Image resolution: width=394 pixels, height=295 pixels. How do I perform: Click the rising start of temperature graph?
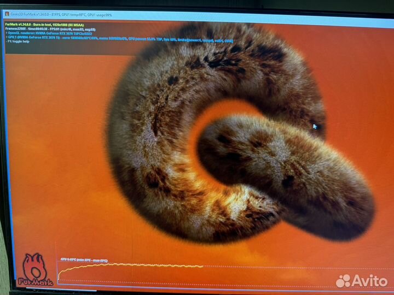[x=62, y=272]
